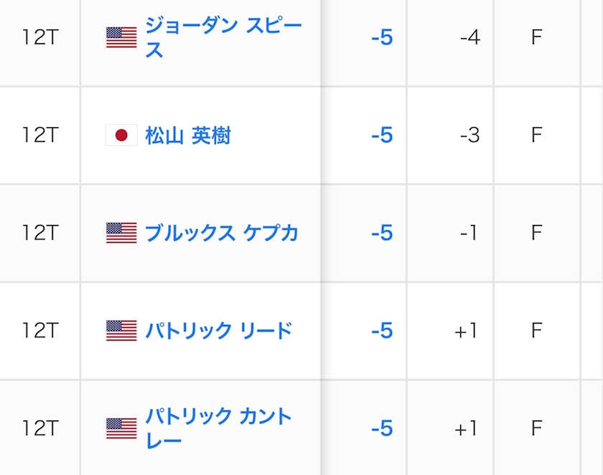Click the -3 round score for 松山 英樹

click(x=469, y=135)
